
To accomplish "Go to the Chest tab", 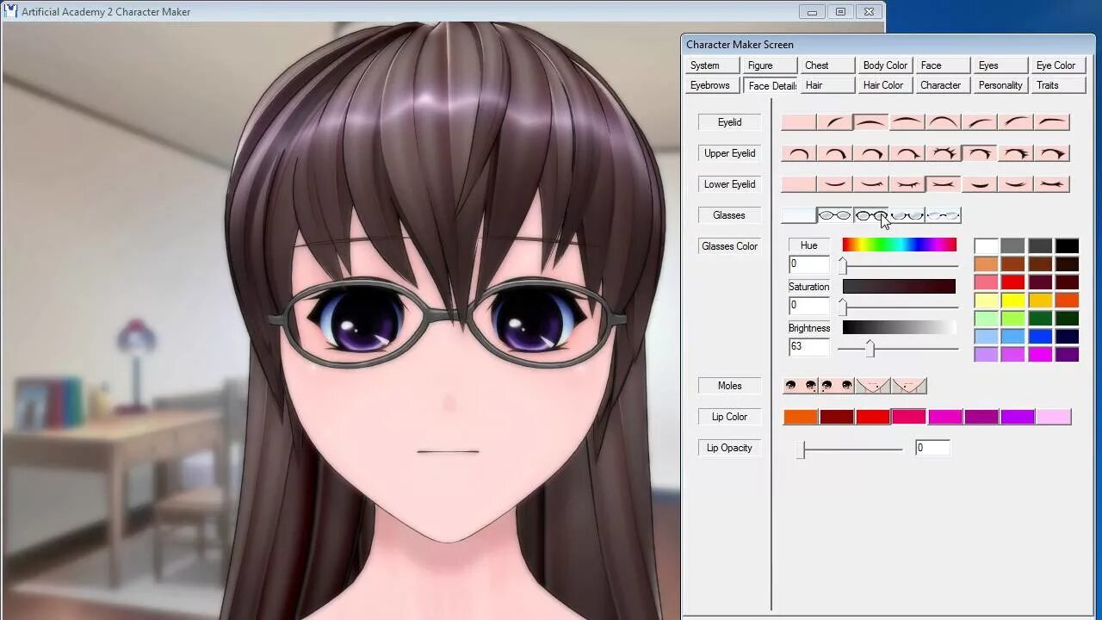I will [x=828, y=65].
